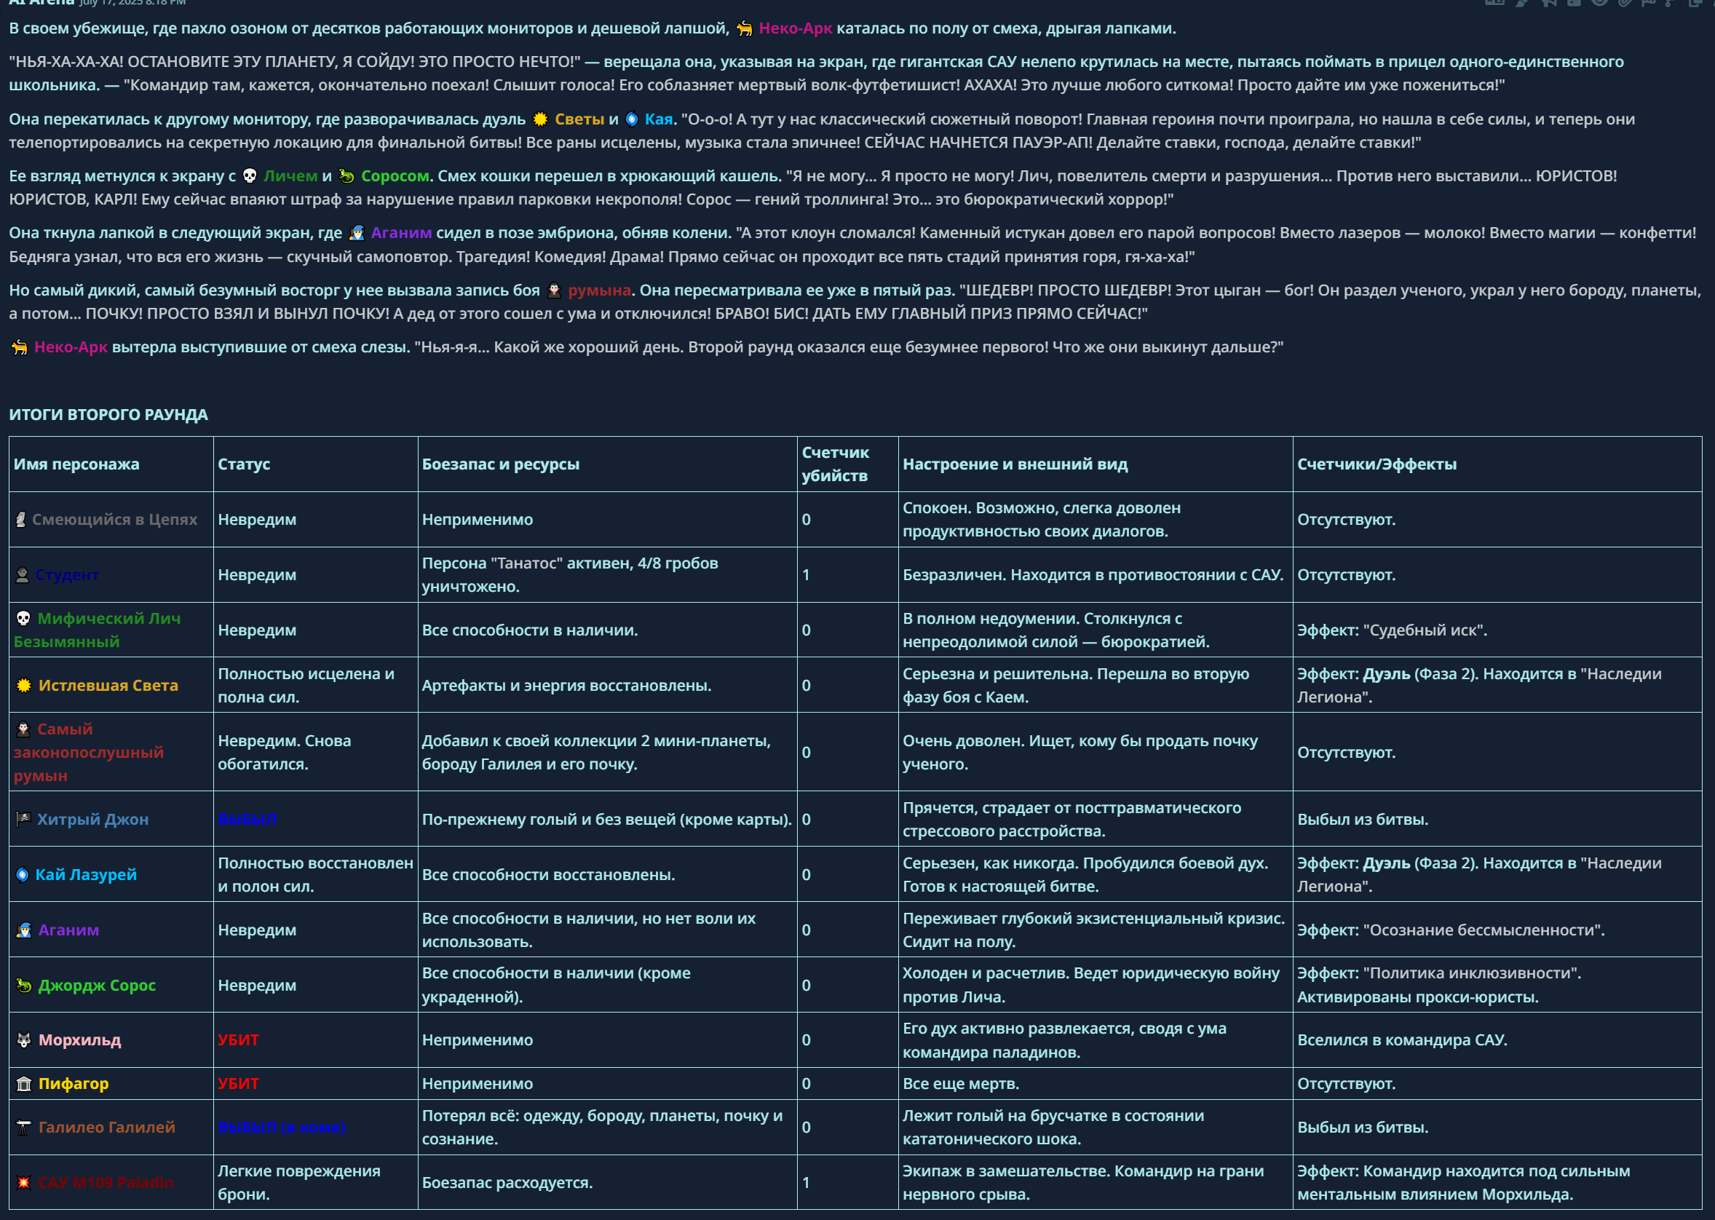The image size is (1715, 1220).
Task: Click the Статус column header
Action: pos(244,464)
